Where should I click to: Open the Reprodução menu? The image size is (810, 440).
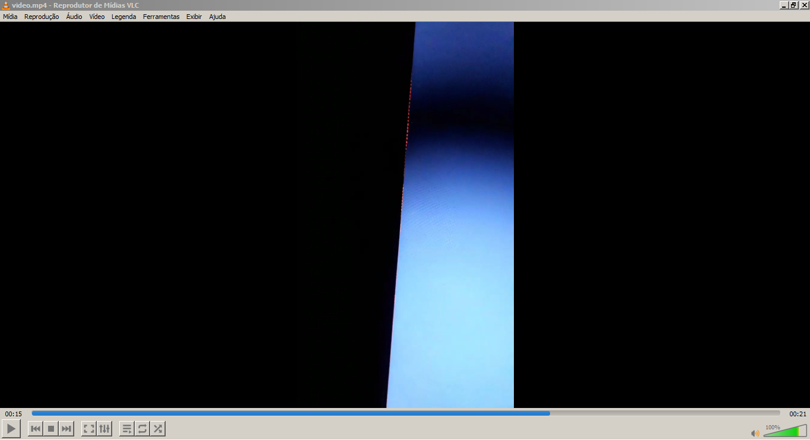click(x=42, y=17)
